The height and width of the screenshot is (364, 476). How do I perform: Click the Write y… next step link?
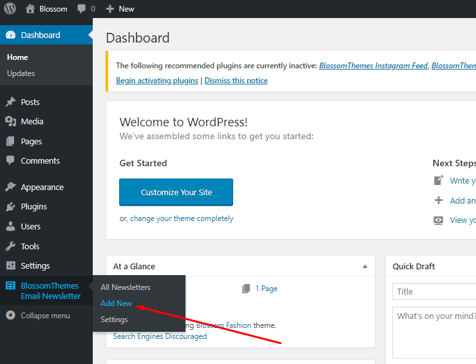[462, 180]
